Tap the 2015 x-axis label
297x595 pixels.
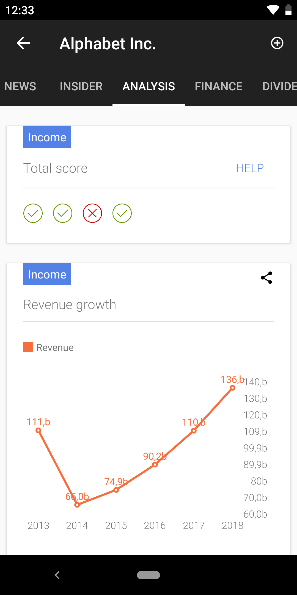pos(116,526)
